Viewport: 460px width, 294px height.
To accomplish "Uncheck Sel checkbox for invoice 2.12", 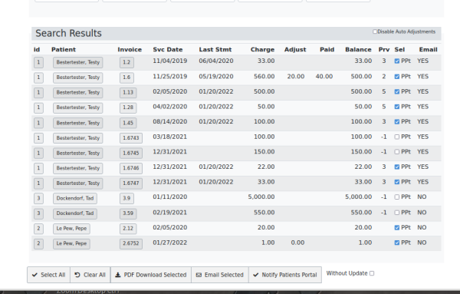I will (x=397, y=228).
